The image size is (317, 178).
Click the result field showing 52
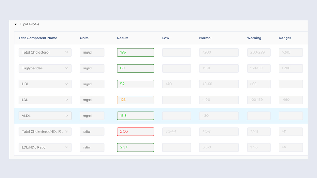(136, 84)
